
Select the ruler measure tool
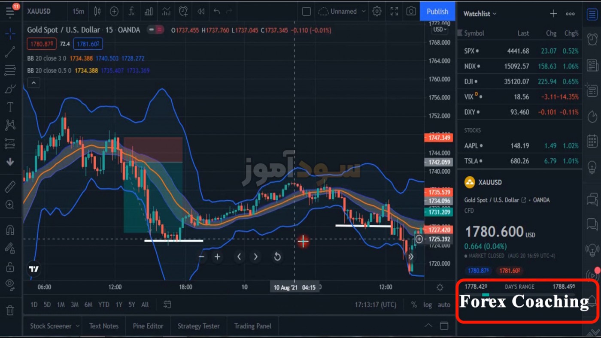10,187
